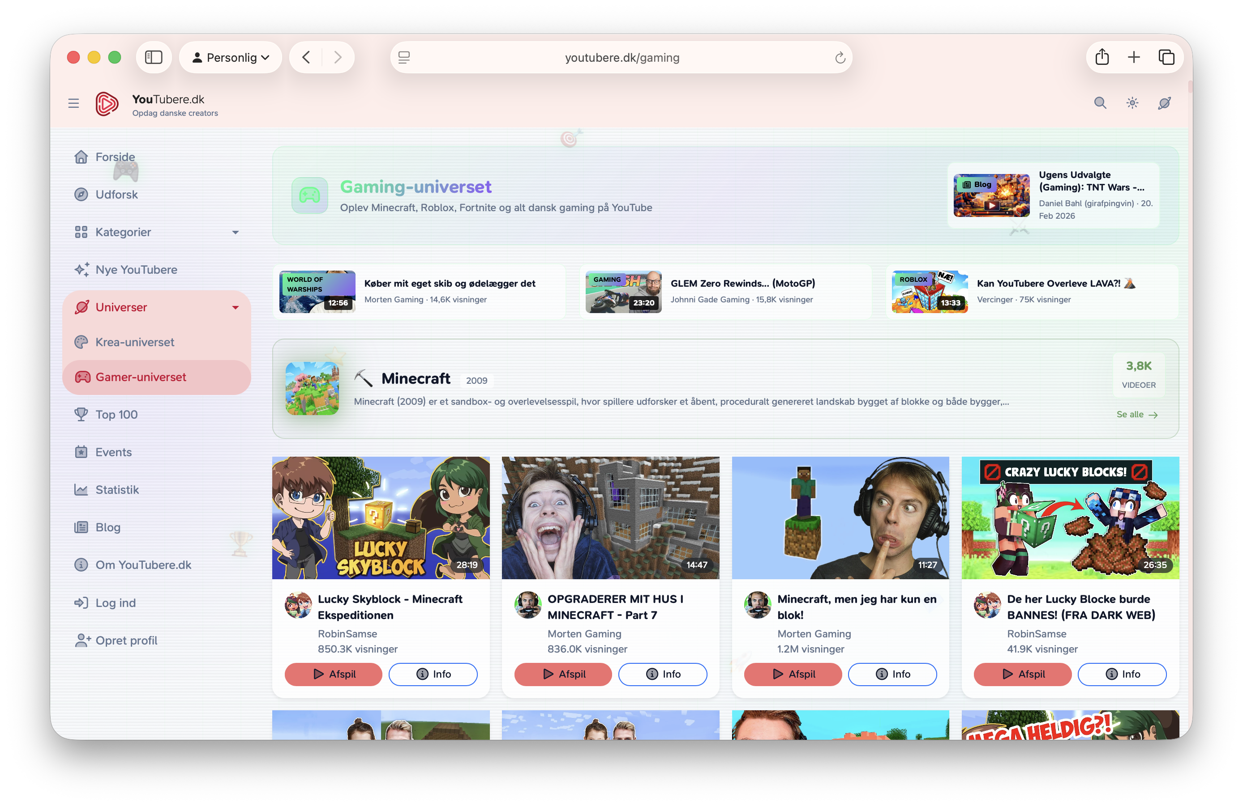Open the Kan YouTubere Overleve LAVA thumbnail
Viewport: 1243px width, 806px height.
(929, 292)
